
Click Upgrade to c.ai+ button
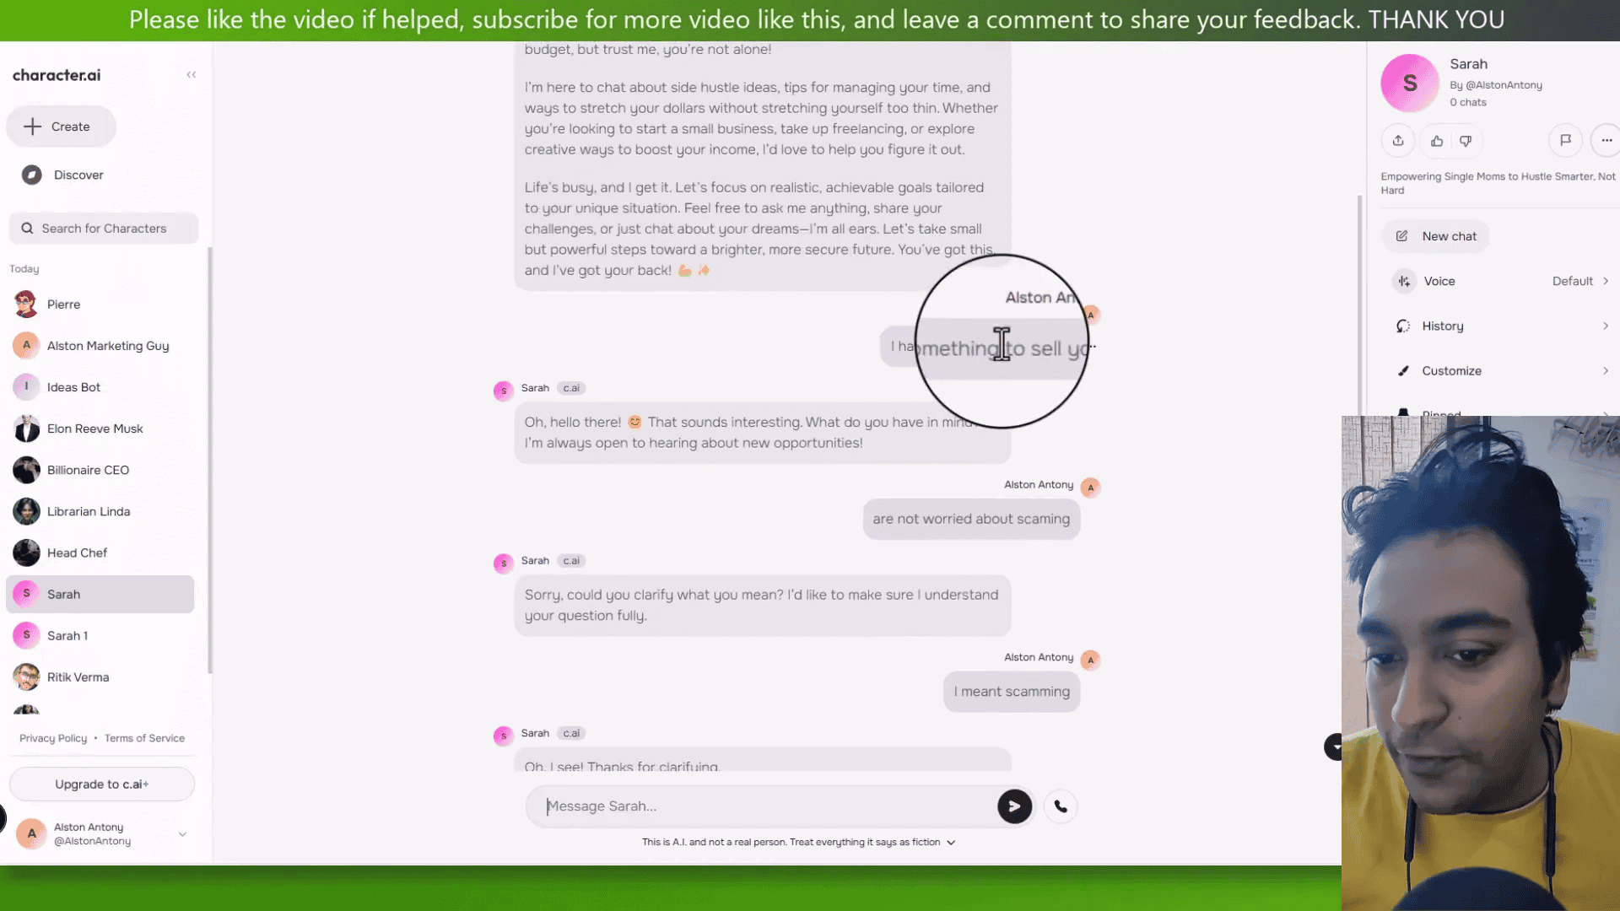pos(101,783)
